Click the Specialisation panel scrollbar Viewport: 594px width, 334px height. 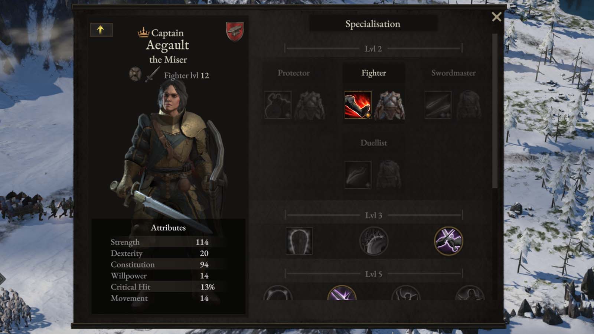[x=495, y=111]
